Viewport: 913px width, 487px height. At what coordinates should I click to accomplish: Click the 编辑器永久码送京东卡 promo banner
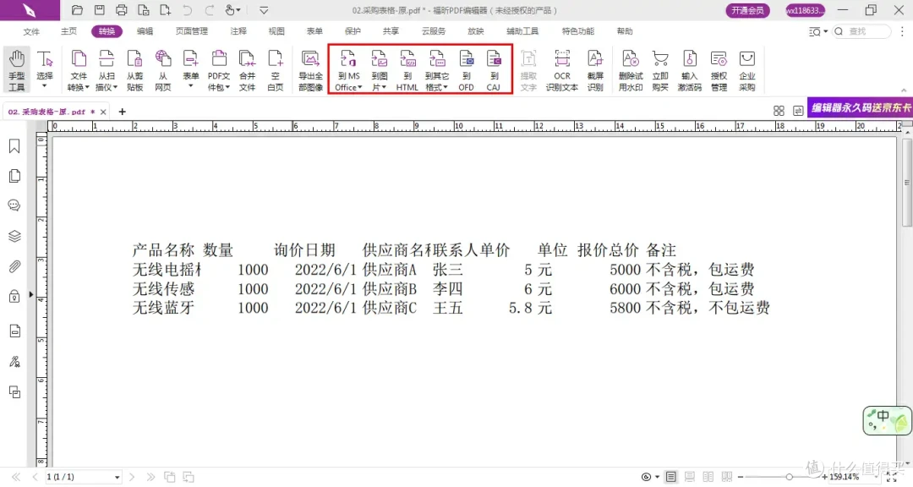[860, 107]
